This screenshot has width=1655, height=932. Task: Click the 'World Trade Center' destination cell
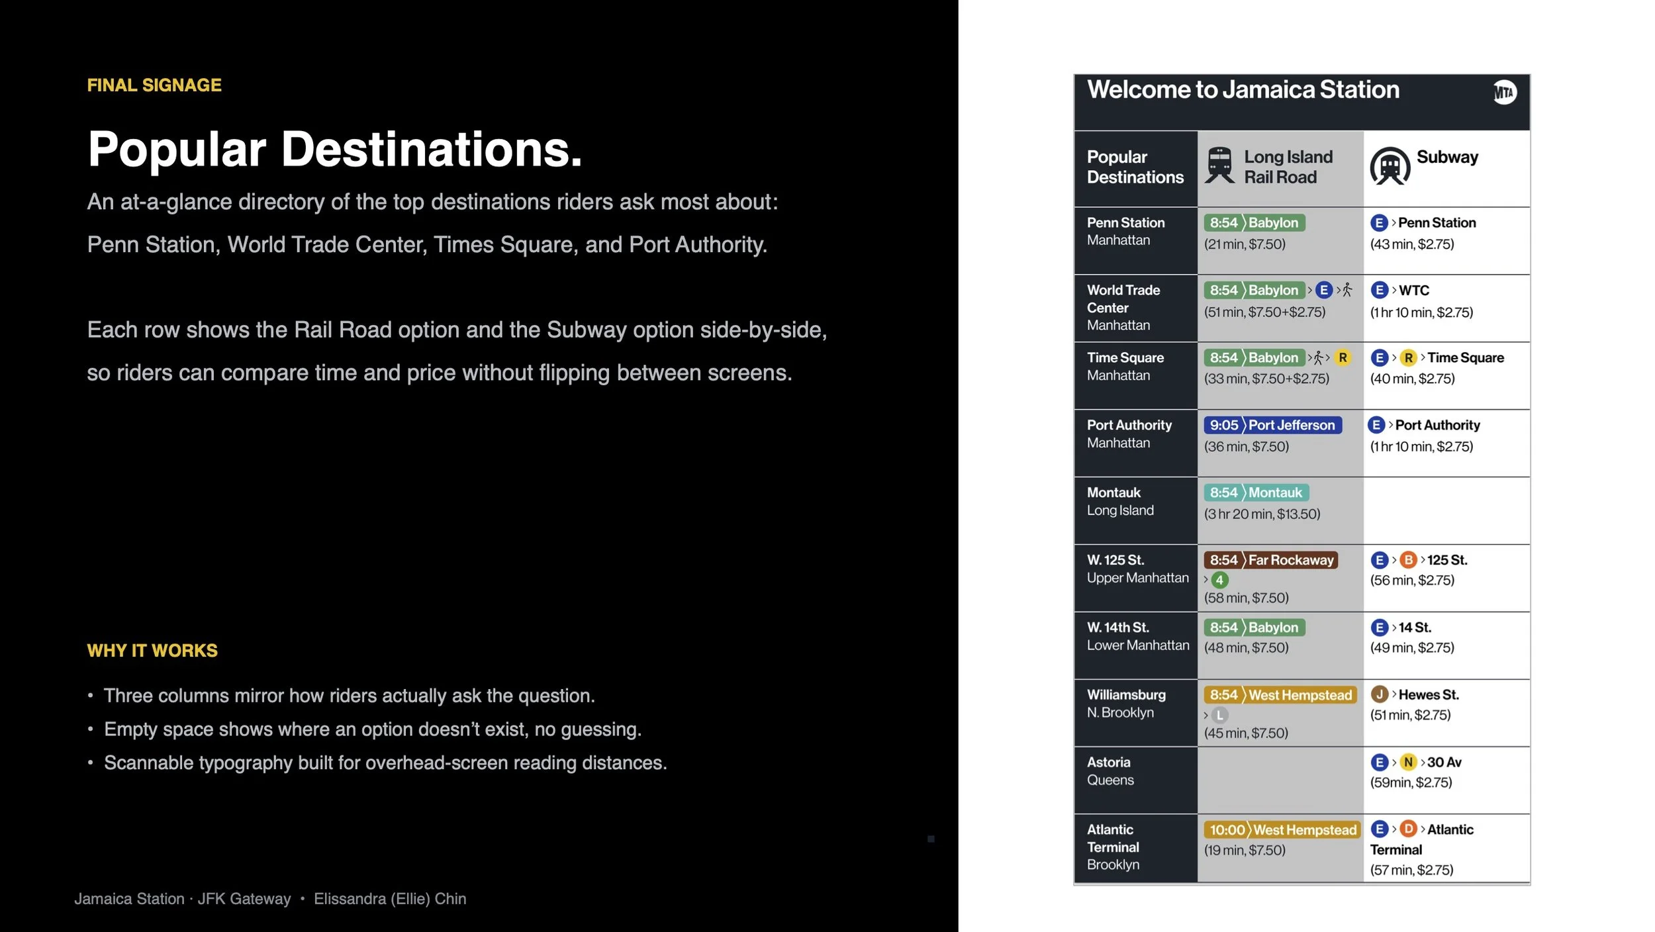tap(1135, 308)
